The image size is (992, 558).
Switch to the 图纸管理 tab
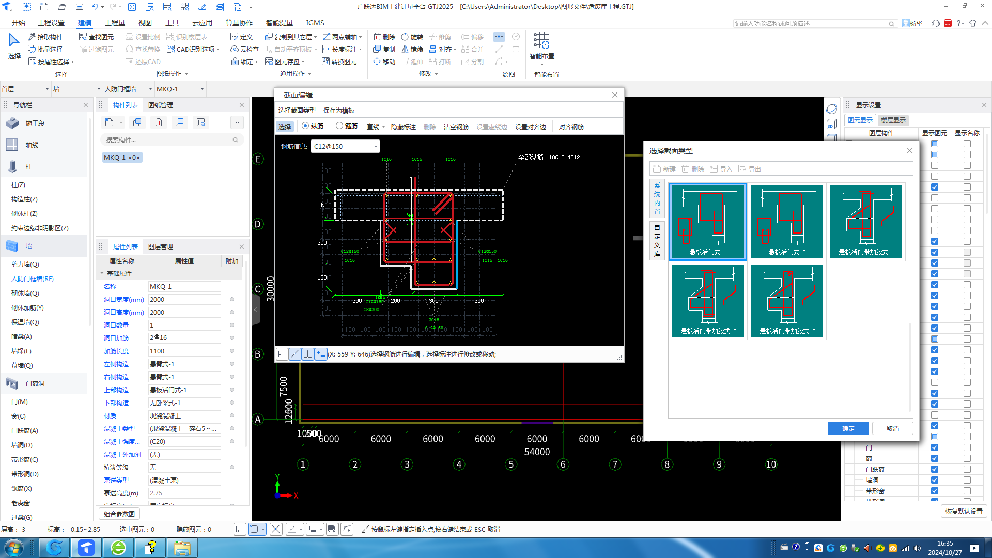coord(161,105)
